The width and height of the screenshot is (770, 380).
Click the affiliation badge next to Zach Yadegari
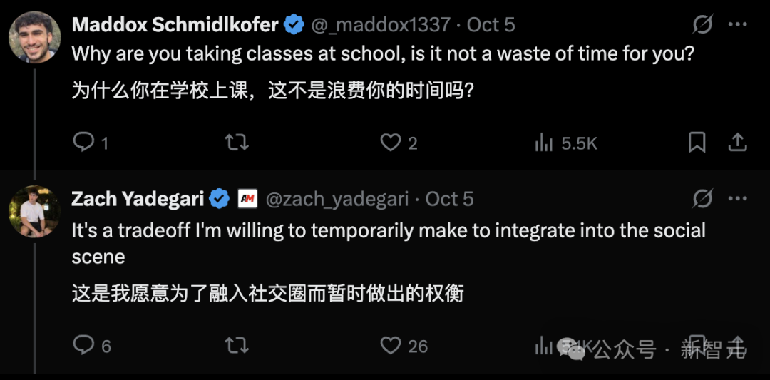(247, 199)
